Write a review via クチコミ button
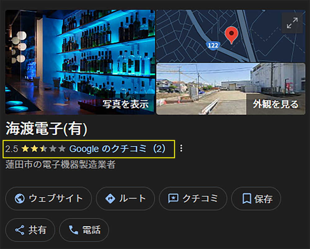 coord(193,199)
